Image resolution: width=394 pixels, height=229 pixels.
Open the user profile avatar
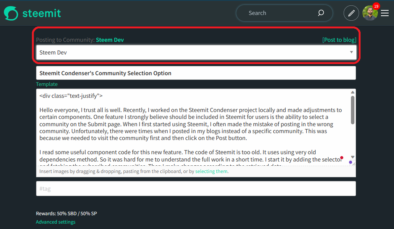tap(370, 13)
